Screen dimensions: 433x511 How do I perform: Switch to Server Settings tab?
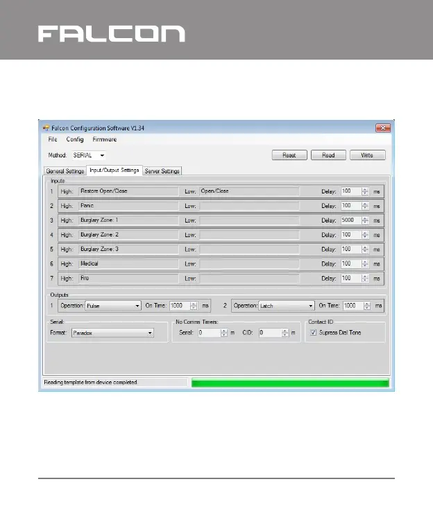(162, 171)
